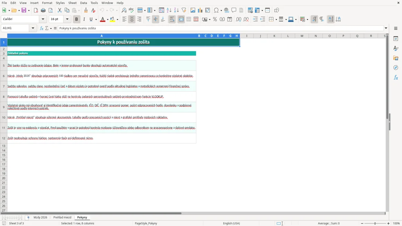Expand the Name Box dropdown
This screenshot has width=402, height=226.
tap(33, 28)
